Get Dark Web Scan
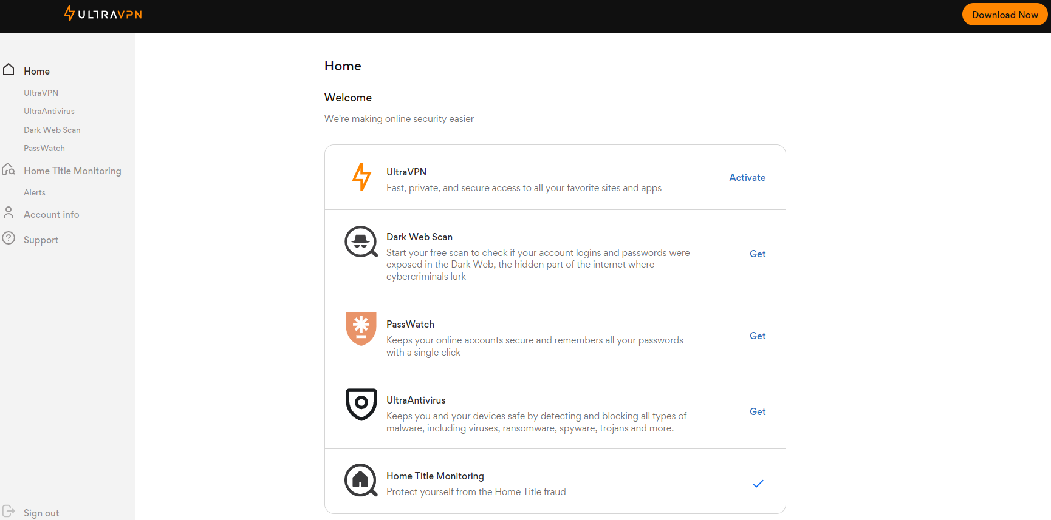Screen dimensions: 1051x520 [758, 254]
